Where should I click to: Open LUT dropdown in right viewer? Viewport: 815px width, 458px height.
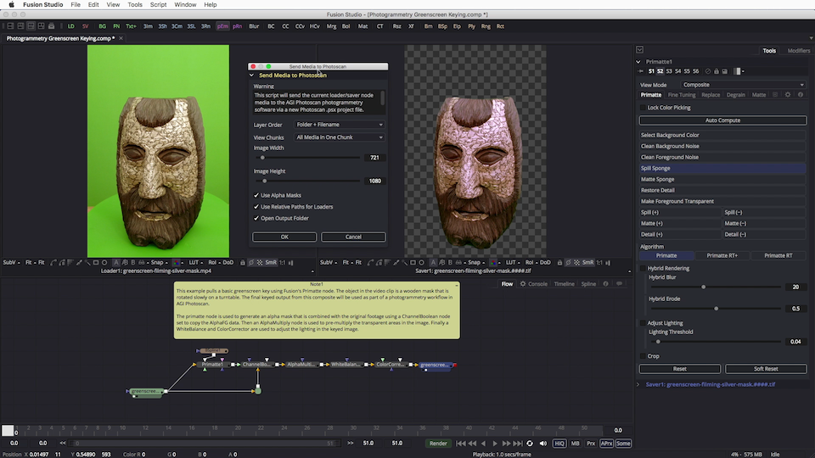pos(513,262)
